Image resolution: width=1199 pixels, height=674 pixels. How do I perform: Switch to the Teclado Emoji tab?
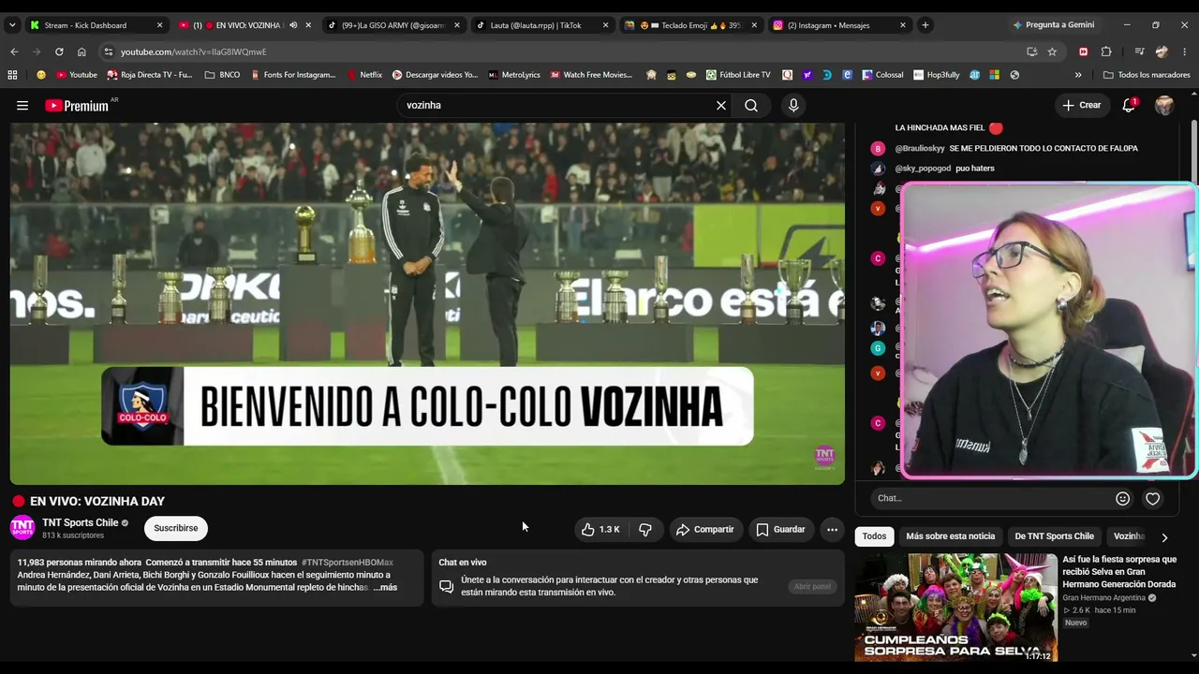click(x=691, y=25)
